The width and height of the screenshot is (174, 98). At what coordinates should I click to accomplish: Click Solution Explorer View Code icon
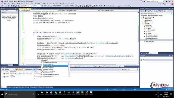coord(163,11)
